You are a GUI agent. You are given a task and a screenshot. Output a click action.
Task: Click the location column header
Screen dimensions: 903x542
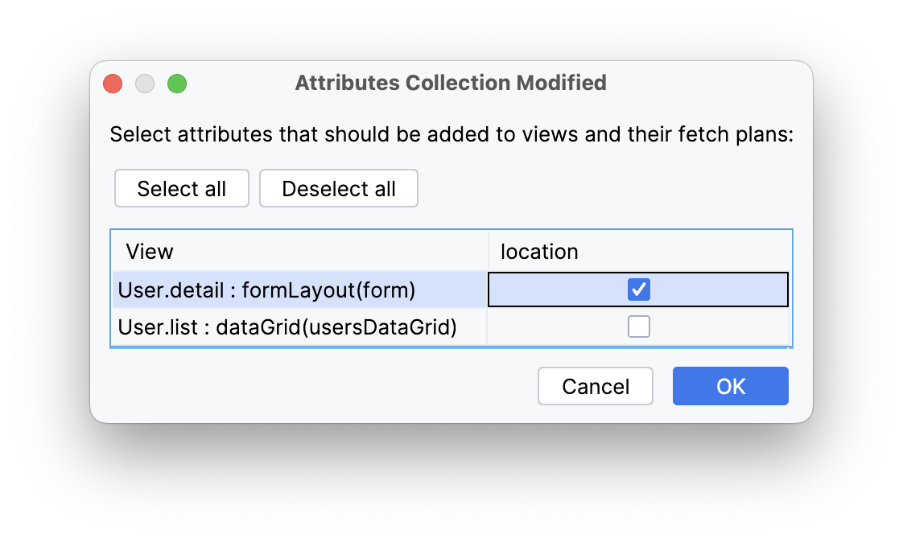[539, 252]
